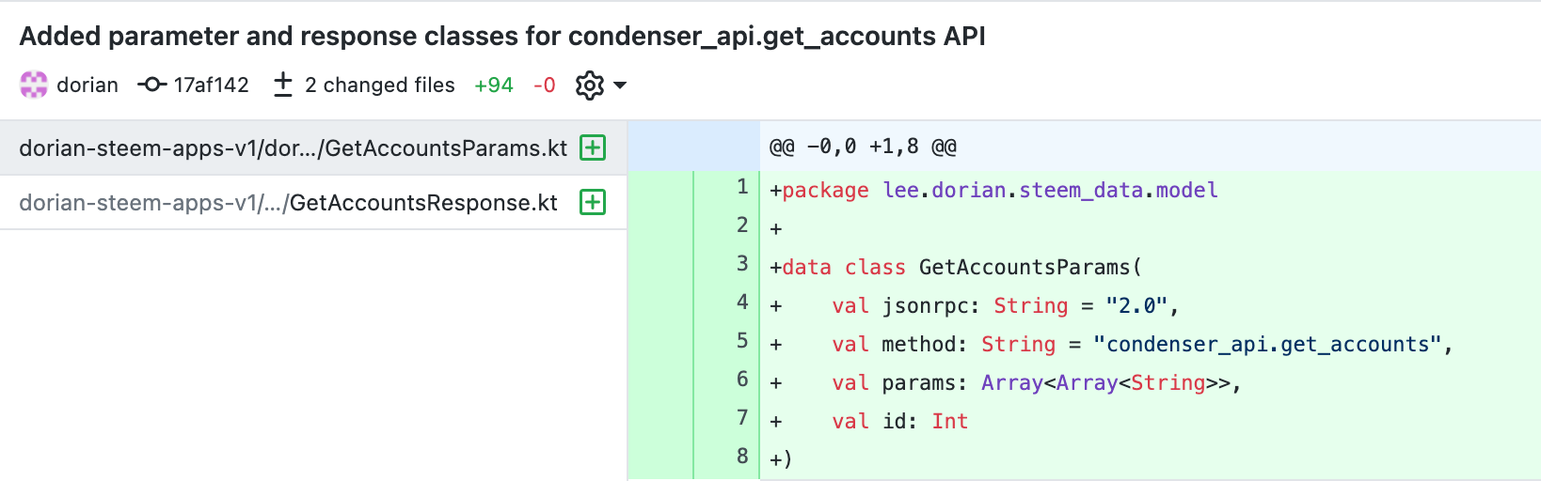The height and width of the screenshot is (481, 1541).
Task: Click the +94 additions count
Action: coord(494,85)
